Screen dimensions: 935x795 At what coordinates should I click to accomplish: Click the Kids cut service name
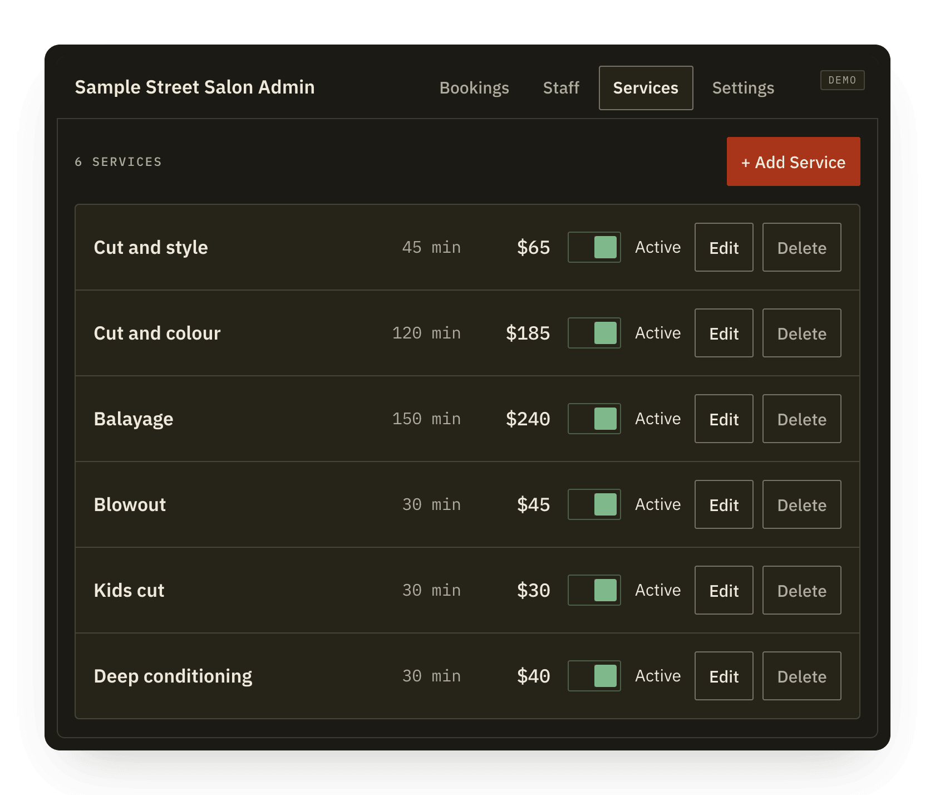pyautogui.click(x=129, y=590)
